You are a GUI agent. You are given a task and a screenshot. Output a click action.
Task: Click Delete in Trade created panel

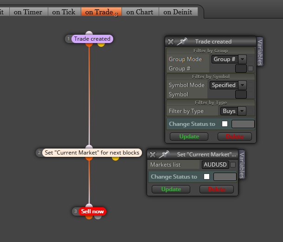tap(235, 137)
